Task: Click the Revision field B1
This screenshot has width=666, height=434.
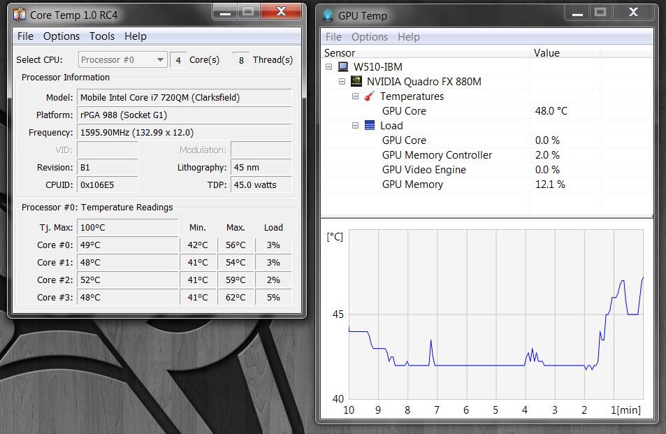Action: 107,167
